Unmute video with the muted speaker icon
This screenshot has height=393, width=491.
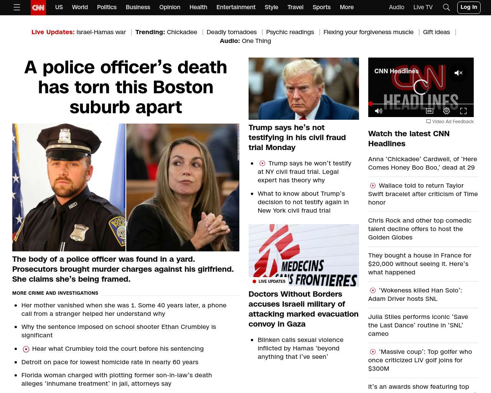tap(458, 73)
